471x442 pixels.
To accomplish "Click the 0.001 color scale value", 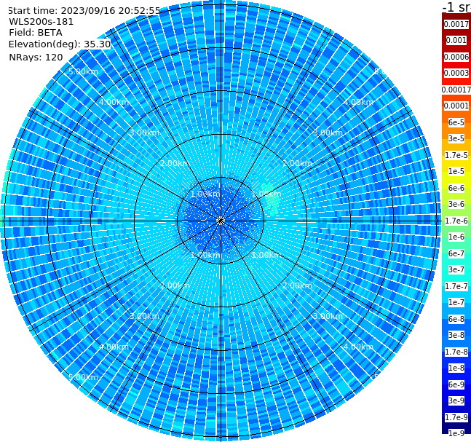I will [456, 40].
